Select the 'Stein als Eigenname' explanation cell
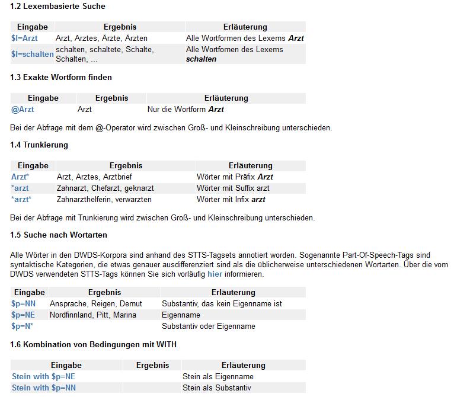This screenshot has height=397, width=470. pyautogui.click(x=244, y=377)
